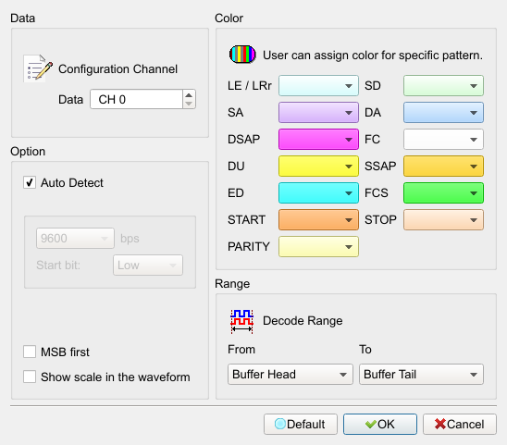
Task: Open the PARITY color dropdown
Action: [x=318, y=247]
